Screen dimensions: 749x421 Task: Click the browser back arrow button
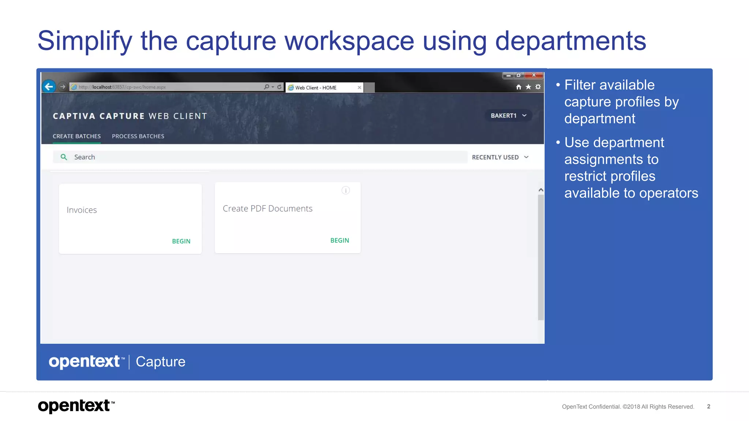pyautogui.click(x=49, y=87)
